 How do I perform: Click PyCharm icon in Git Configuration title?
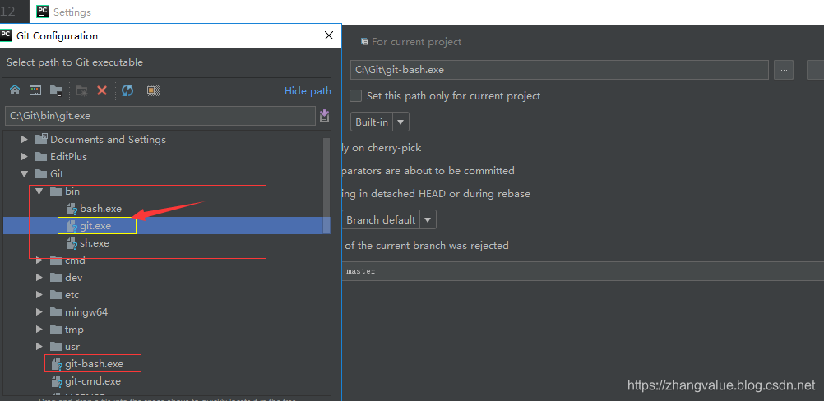click(7, 35)
